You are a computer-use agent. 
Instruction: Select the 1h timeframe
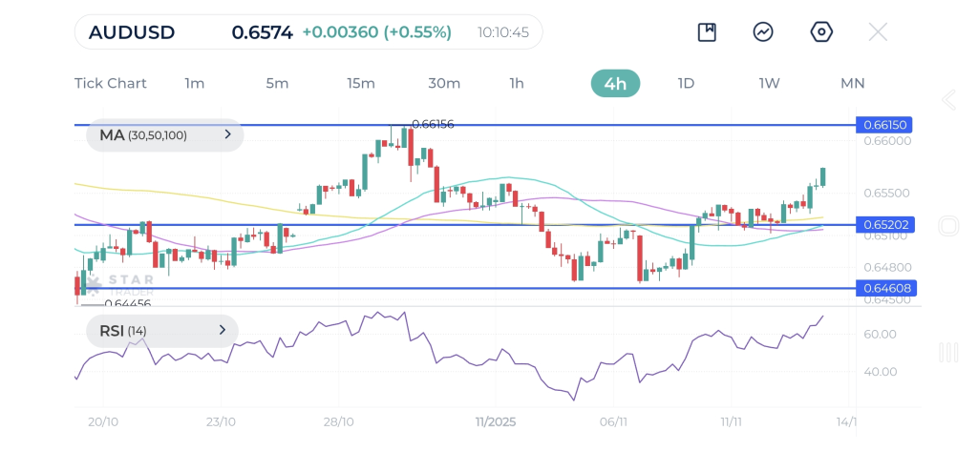tap(517, 83)
